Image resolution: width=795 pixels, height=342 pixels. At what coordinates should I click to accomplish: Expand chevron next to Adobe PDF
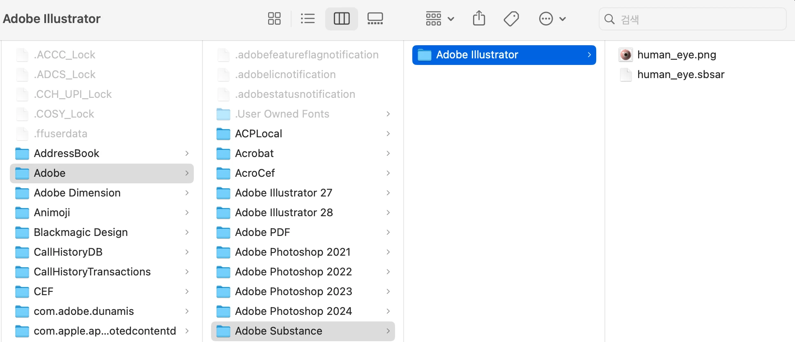(388, 232)
